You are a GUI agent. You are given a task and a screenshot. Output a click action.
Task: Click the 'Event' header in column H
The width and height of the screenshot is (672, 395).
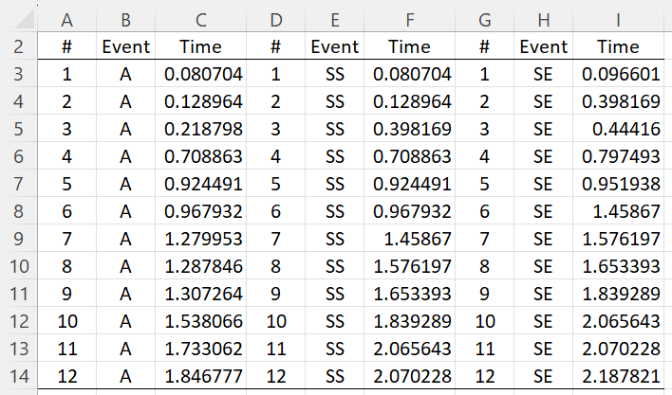coord(544,46)
